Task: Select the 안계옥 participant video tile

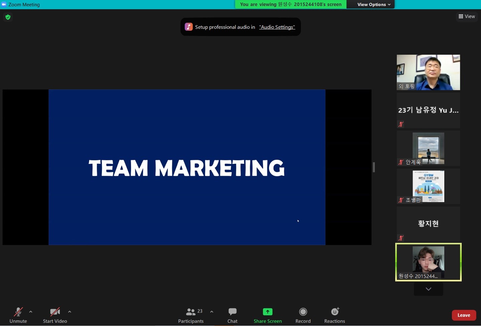Action: [x=428, y=148]
